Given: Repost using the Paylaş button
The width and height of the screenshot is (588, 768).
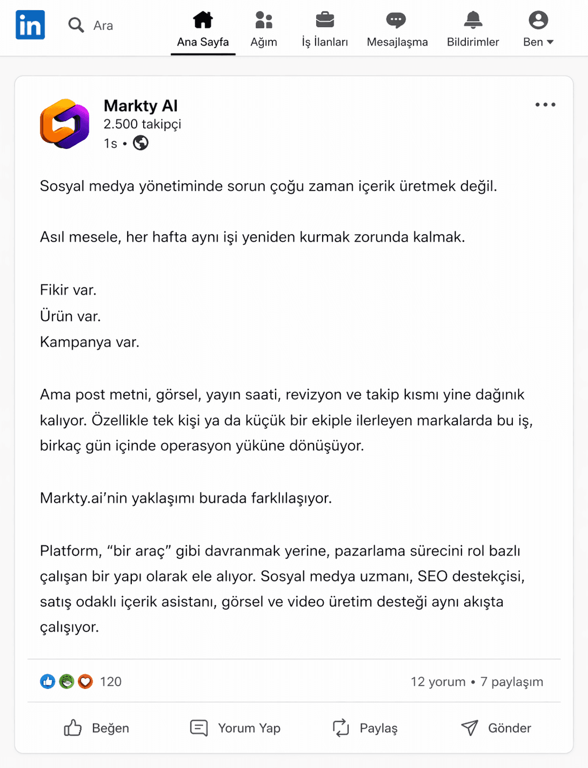Looking at the screenshot, I should [x=365, y=728].
